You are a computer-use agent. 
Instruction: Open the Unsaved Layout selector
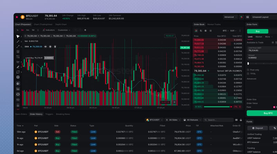[x=264, y=17]
